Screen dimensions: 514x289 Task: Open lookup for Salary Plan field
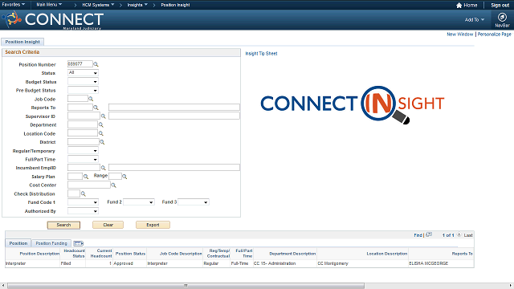point(86,177)
